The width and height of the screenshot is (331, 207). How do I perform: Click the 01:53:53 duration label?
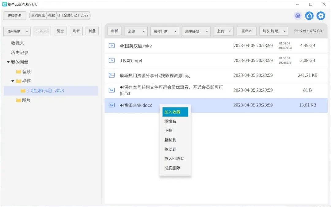[x=284, y=43]
